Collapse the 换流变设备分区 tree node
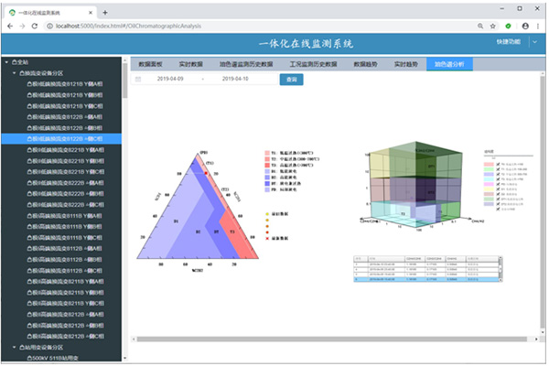Image resolution: width=549 pixels, height=366 pixels. [x=16, y=71]
